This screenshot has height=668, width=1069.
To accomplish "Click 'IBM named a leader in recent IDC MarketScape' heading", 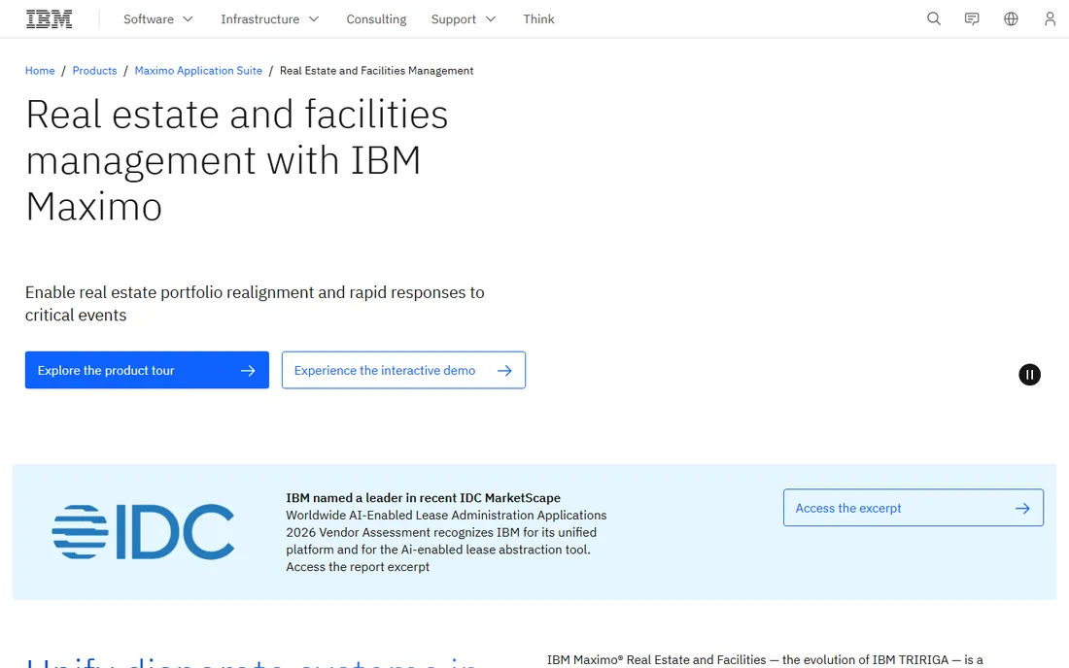I will click(x=423, y=498).
